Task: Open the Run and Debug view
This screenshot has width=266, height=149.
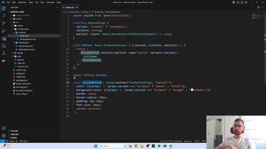Action: point(4,31)
